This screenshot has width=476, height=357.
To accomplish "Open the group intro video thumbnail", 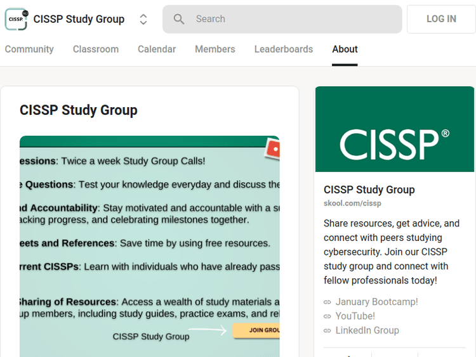I will 150,246.
